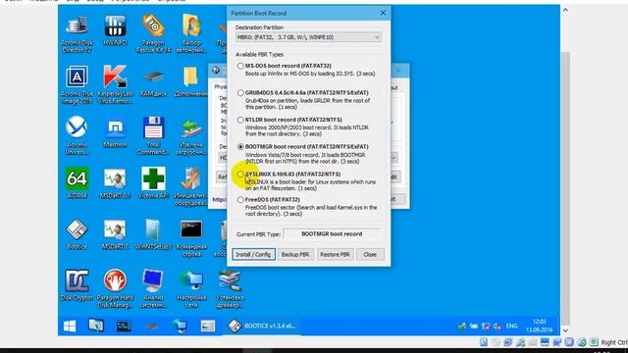Close the Partition Boot Record dialog via X
The image size is (628, 353).
pos(383,13)
